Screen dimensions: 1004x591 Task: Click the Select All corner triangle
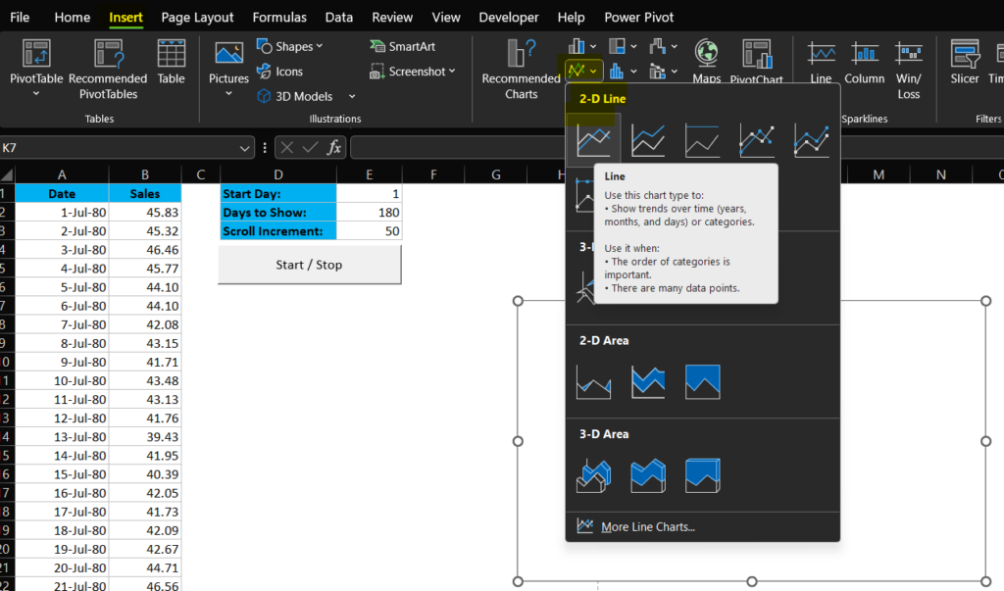[7, 174]
